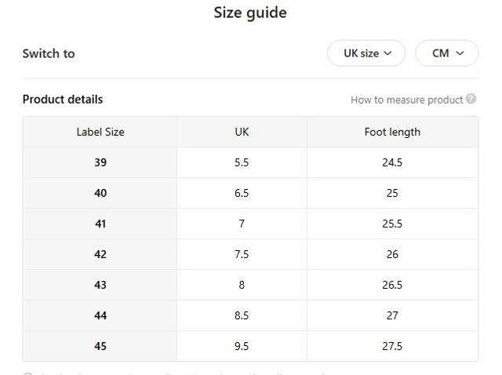Click the Label Size column header
Screen dimensions: 502x375
(100, 132)
